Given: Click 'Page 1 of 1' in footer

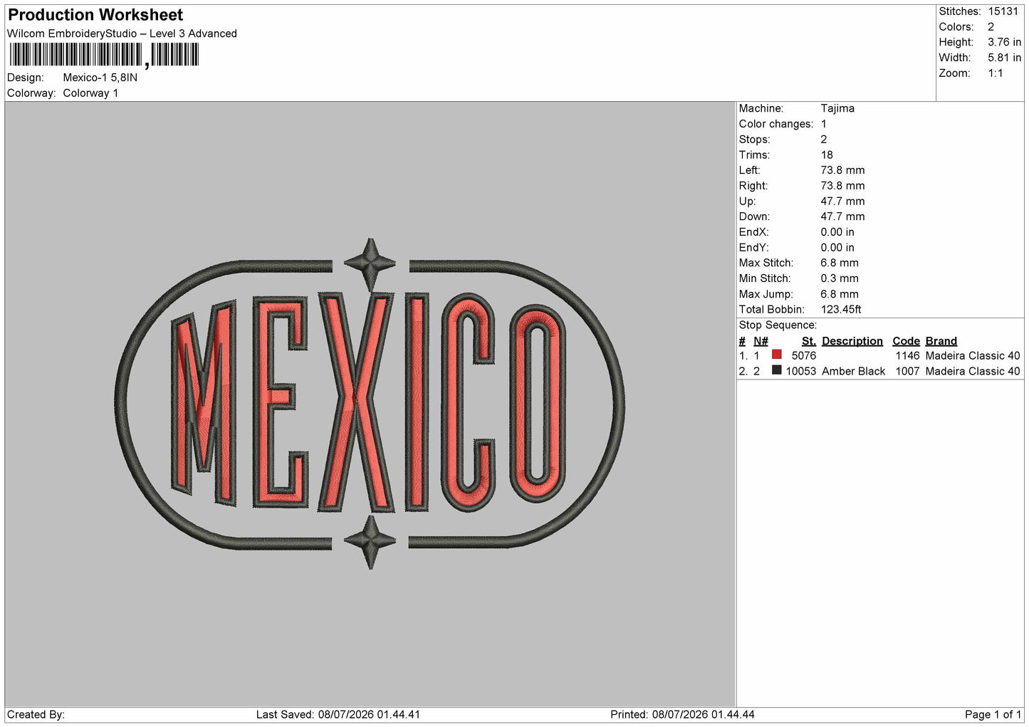Looking at the screenshot, I should (993, 714).
